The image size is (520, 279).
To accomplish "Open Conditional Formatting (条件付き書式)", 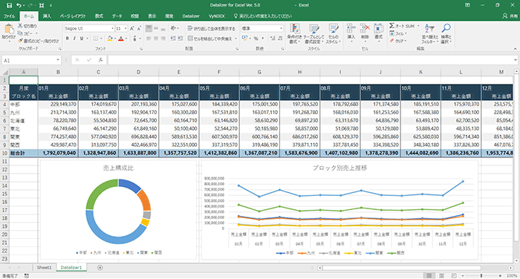I will pos(294,33).
